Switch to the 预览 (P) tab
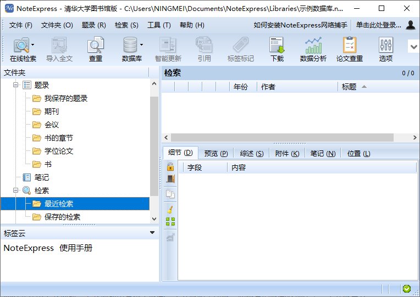The width and height of the screenshot is (420, 297). 216,154
